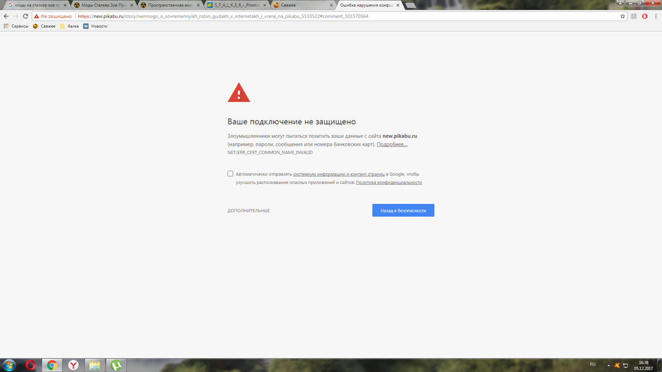Click the browser back arrow
The image size is (662, 372).
(6, 16)
